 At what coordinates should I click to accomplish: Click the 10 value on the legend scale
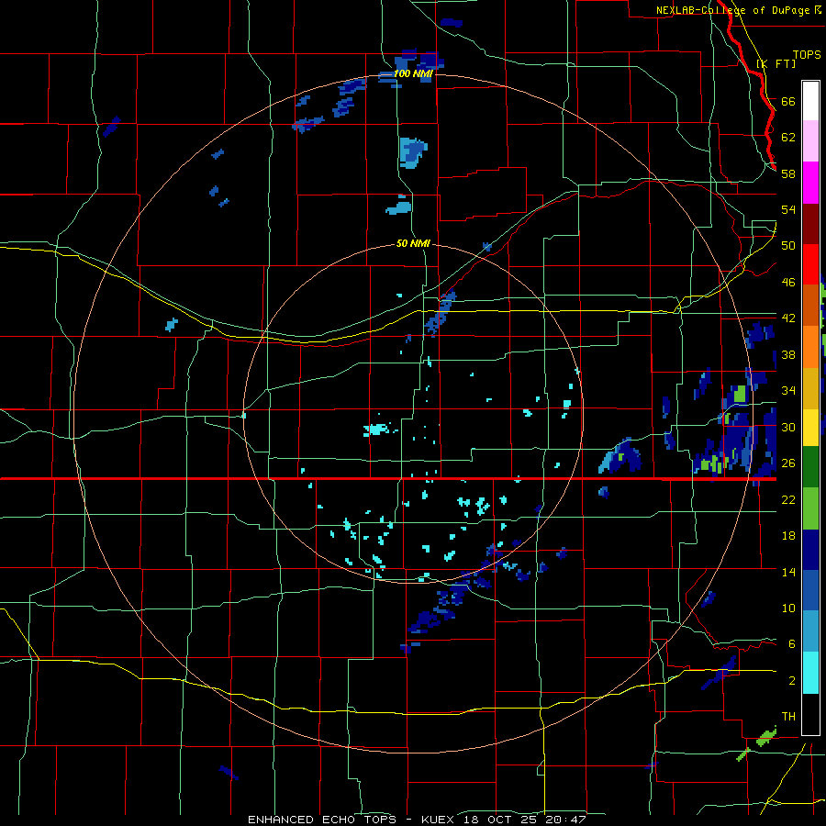point(788,608)
